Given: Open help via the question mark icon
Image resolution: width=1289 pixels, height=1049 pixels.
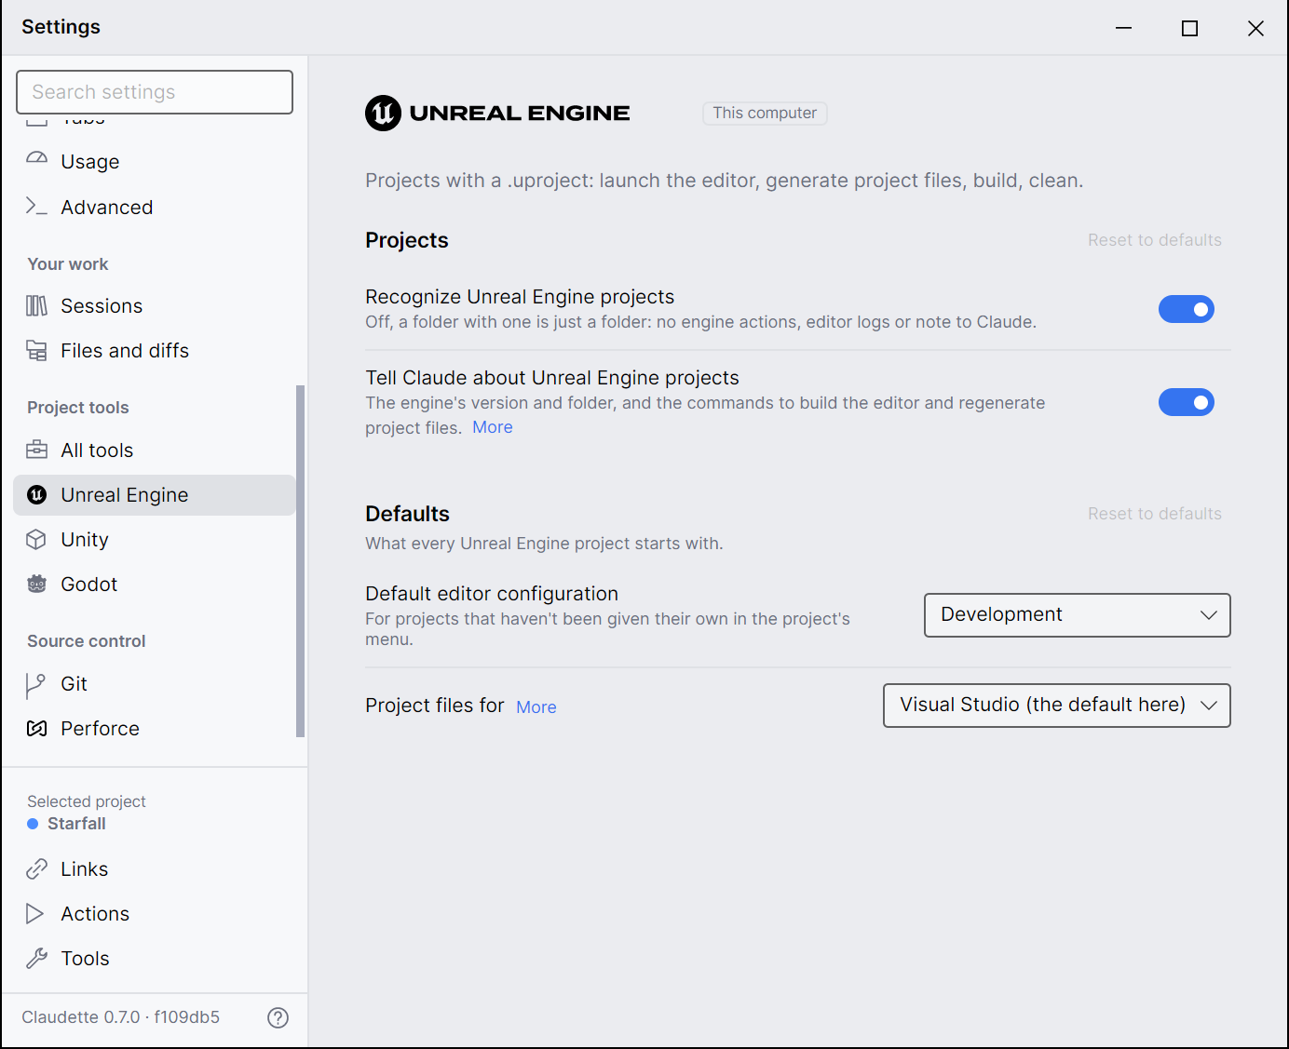Looking at the screenshot, I should [278, 1017].
